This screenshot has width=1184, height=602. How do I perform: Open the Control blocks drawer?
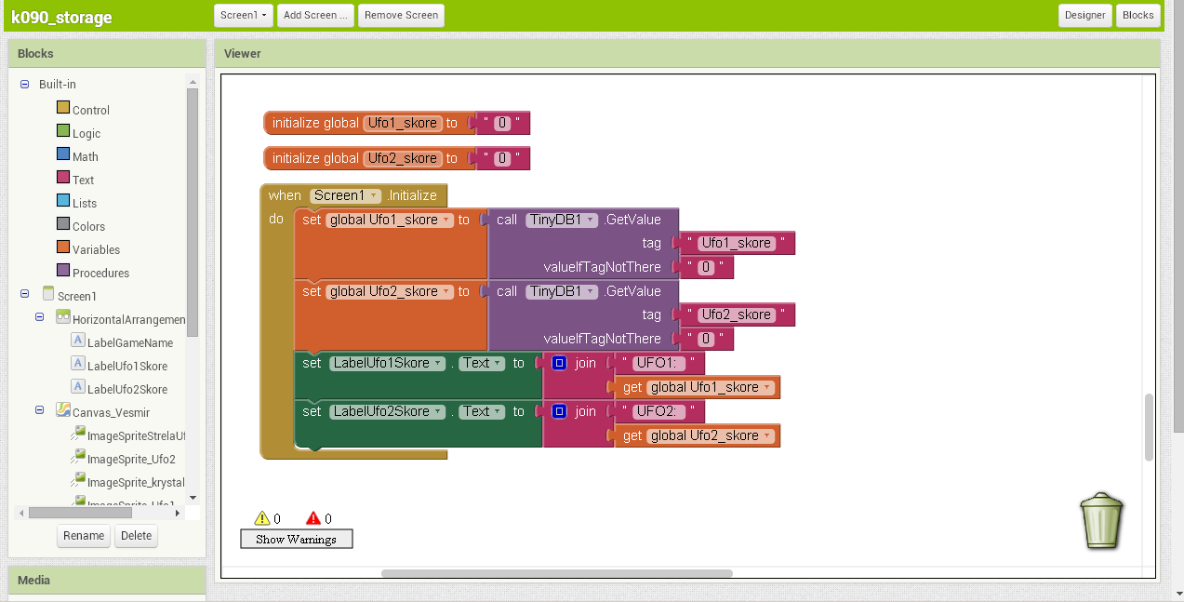click(x=91, y=110)
